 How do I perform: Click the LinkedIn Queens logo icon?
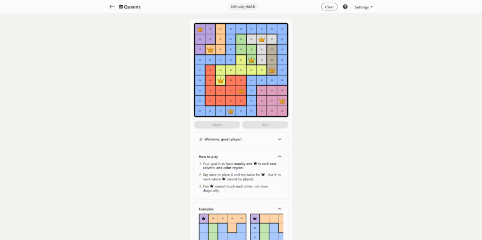(121, 7)
